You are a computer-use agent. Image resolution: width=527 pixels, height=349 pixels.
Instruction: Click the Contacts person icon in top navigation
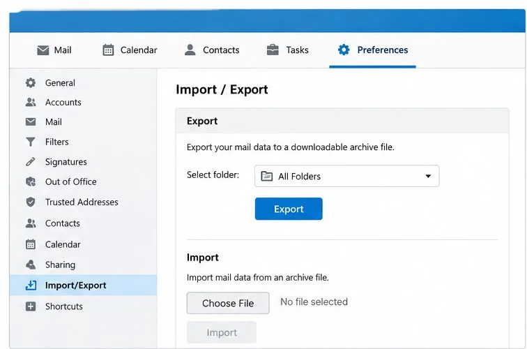190,50
